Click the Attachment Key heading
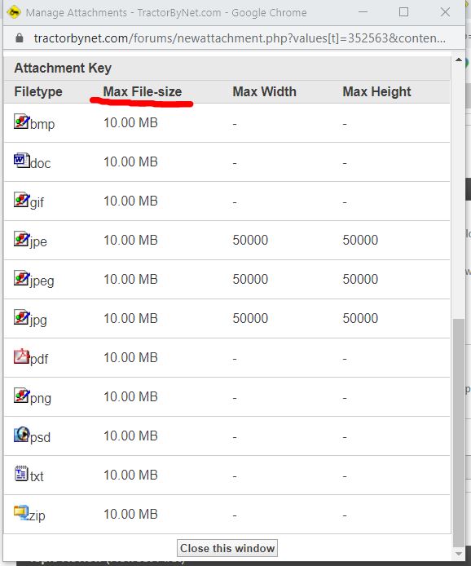 coord(63,68)
